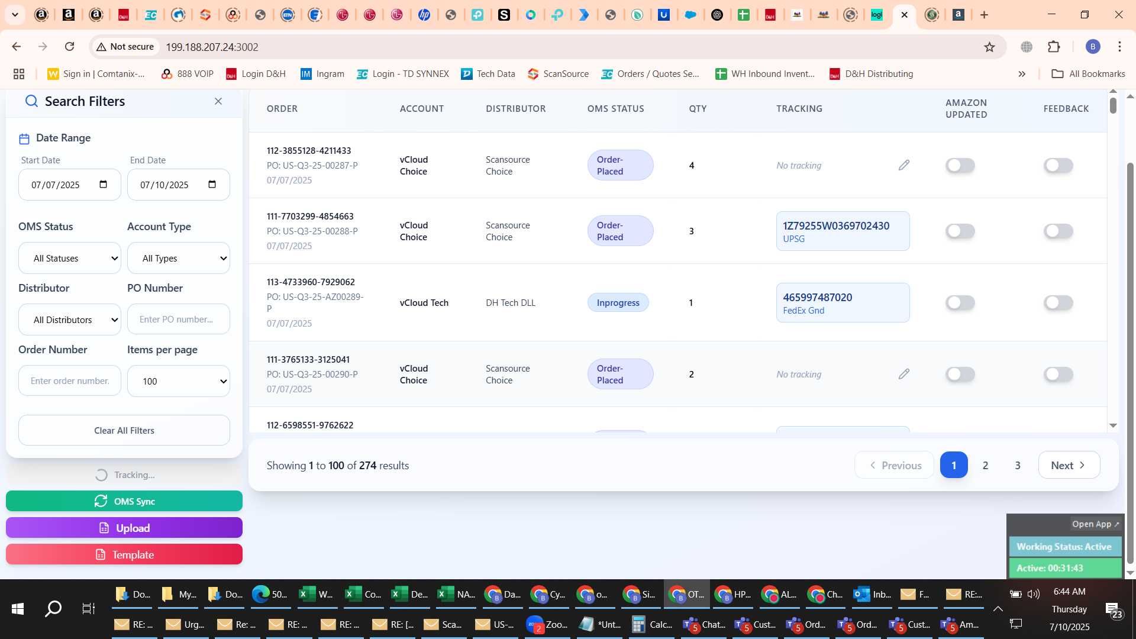1136x639 pixels.
Task: Click the Not secure site info
Action: point(125,47)
